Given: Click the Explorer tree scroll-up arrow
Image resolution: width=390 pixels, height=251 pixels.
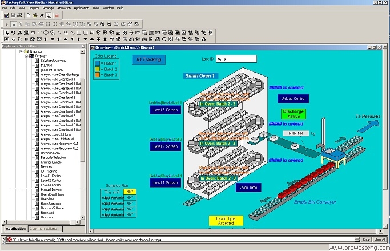Looking at the screenshot, I should coord(83,51).
